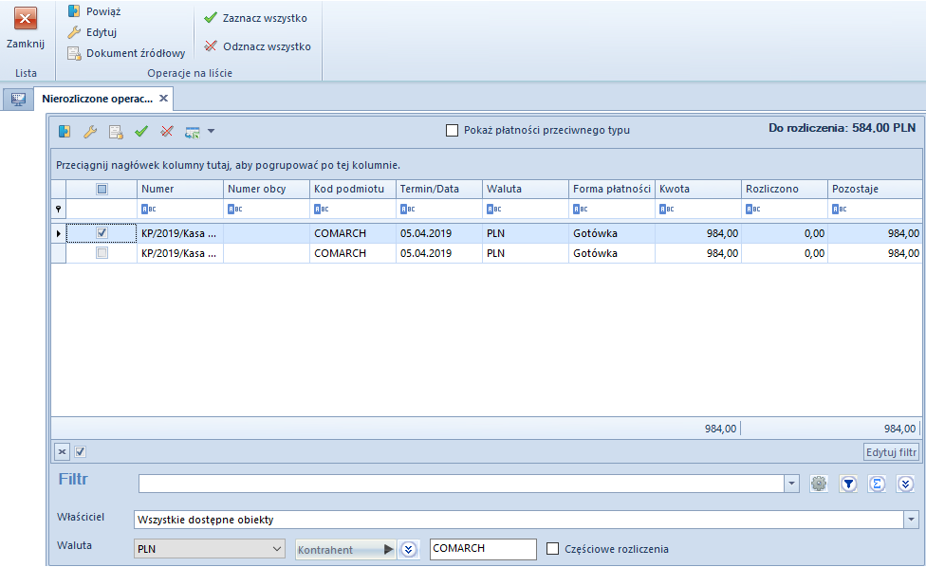Click the export/layout icon in list toolbar
This screenshot has width=926, height=567.
tap(192, 132)
